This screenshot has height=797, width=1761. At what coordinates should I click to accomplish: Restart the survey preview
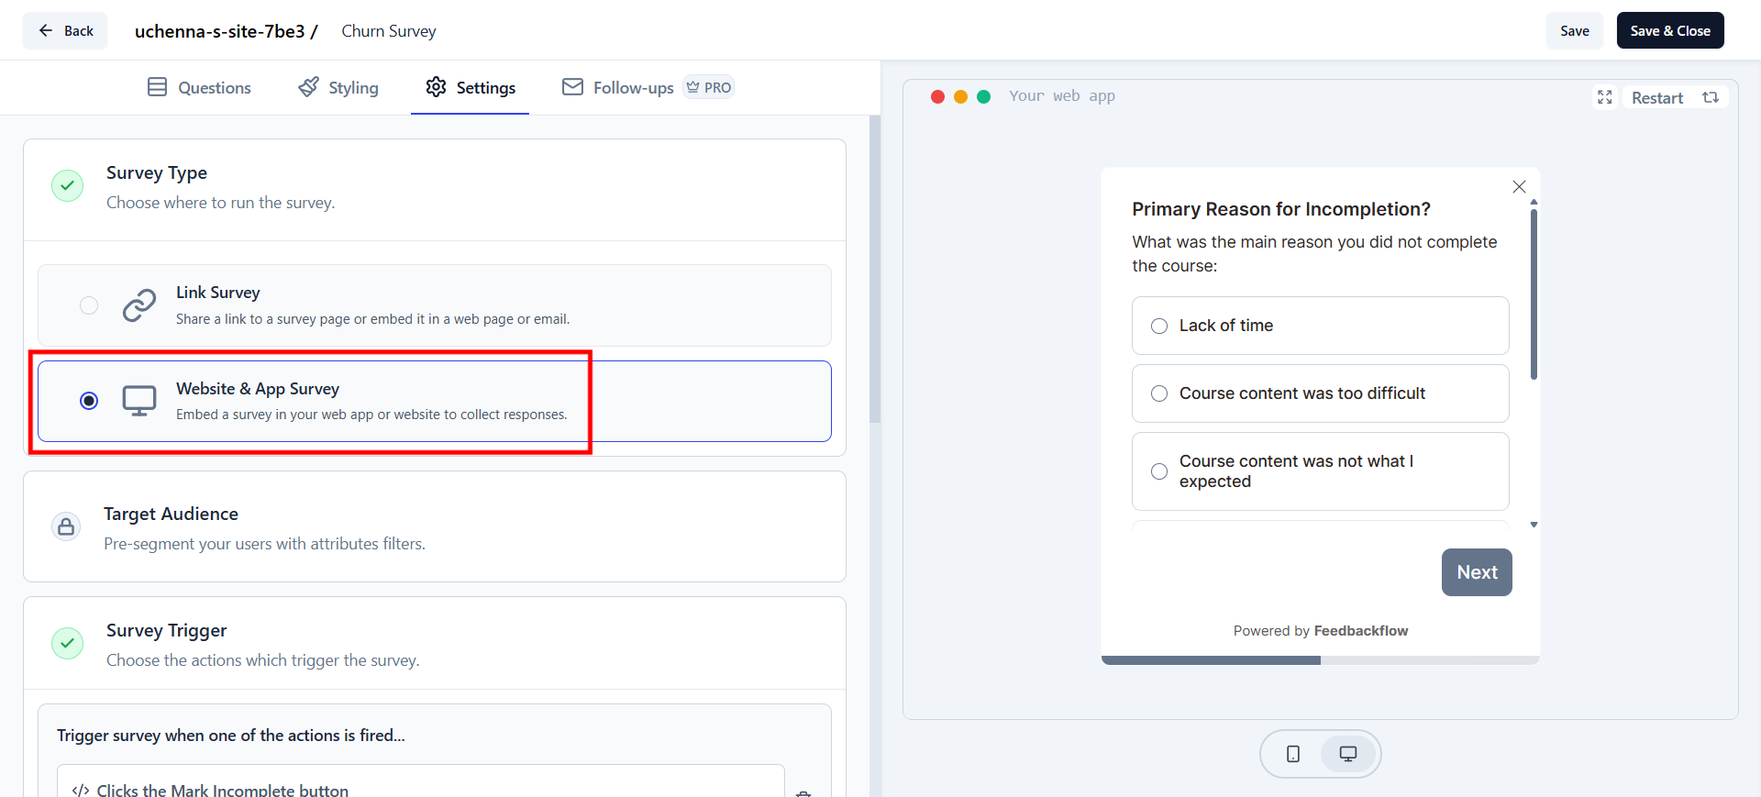[x=1674, y=97]
